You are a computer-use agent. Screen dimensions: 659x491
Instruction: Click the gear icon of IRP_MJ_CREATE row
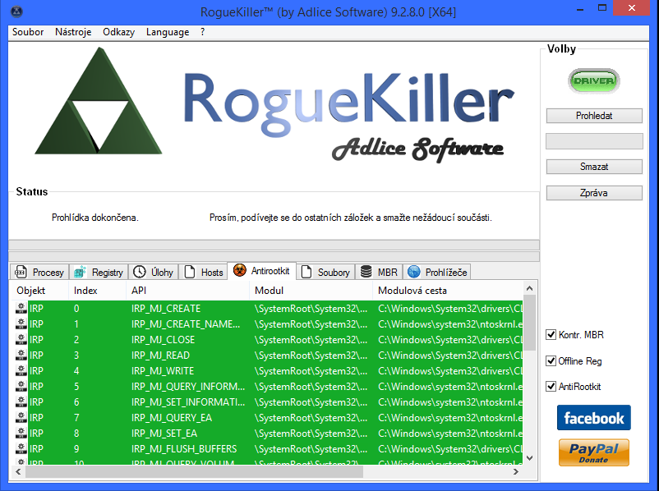[21, 308]
